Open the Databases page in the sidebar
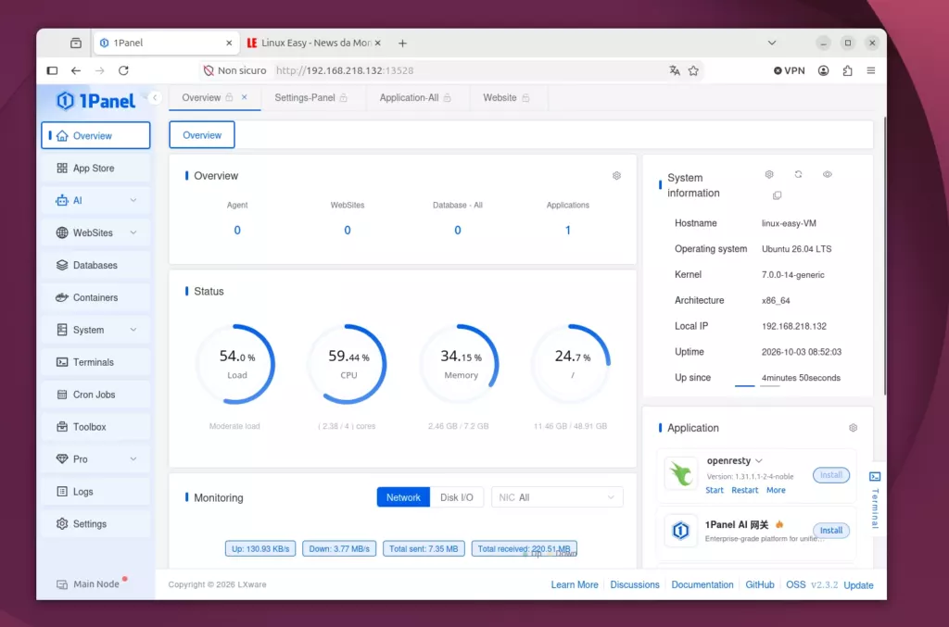Viewport: 949px width, 627px height. pyautogui.click(x=95, y=265)
